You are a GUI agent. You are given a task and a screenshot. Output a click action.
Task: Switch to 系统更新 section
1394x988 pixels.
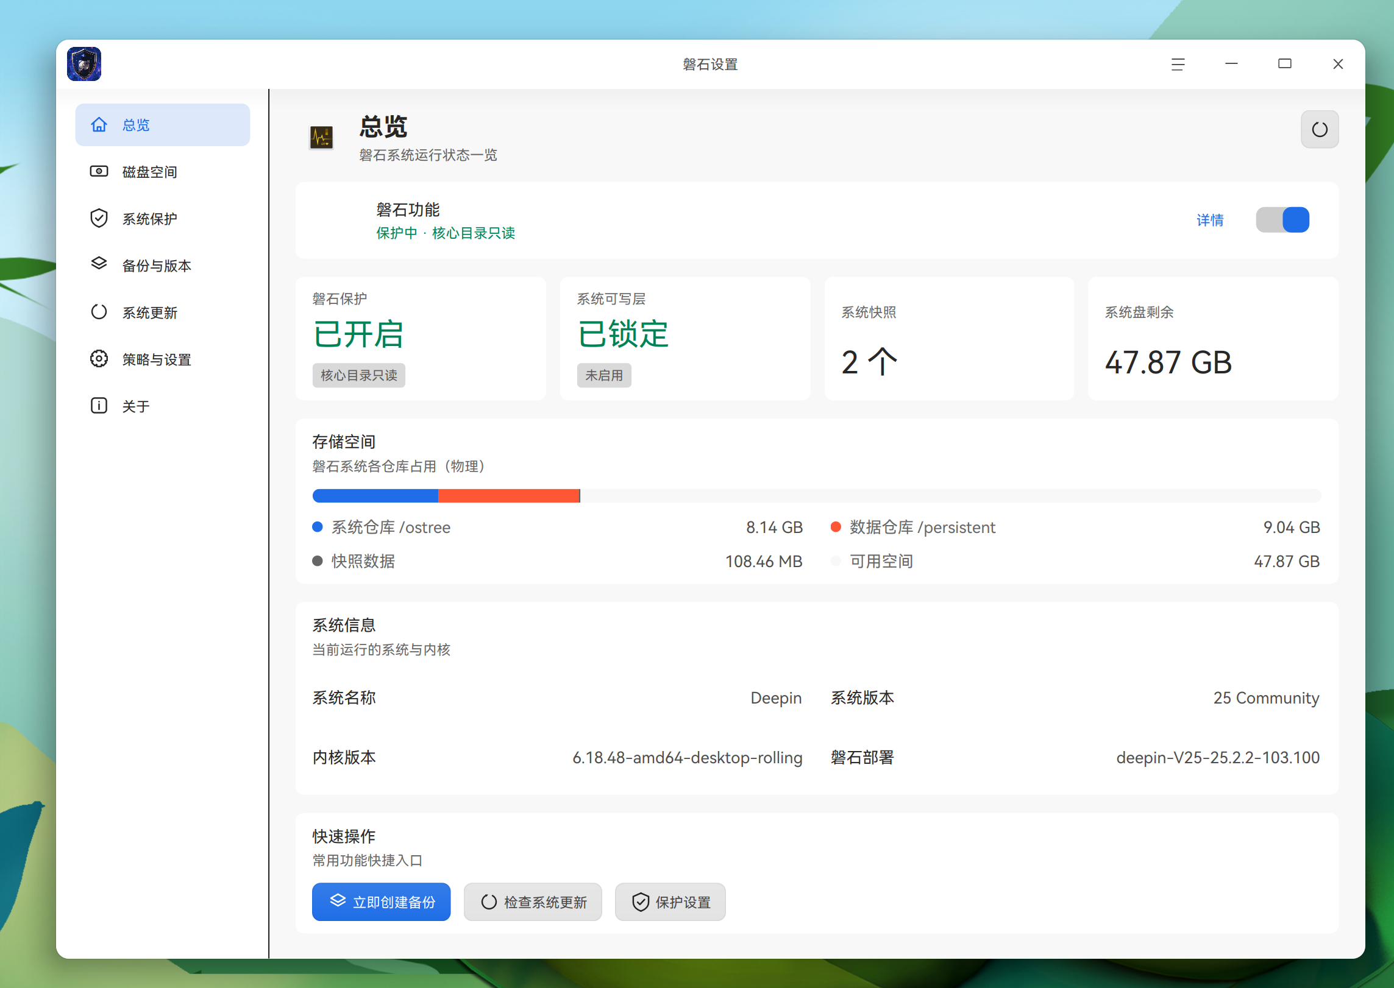[x=163, y=312]
